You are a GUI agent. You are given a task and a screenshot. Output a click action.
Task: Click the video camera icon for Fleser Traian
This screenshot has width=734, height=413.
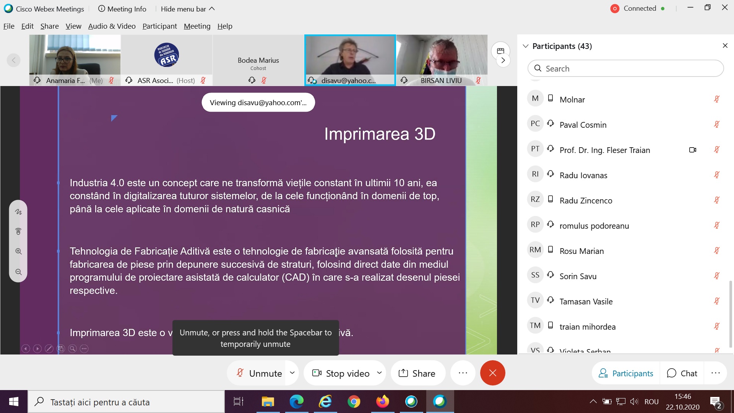(692, 150)
